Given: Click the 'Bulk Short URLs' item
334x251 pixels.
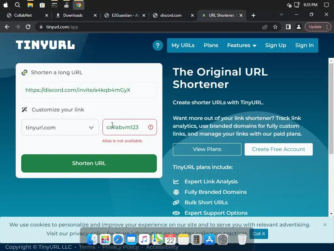Looking at the screenshot, I should click(206, 203).
